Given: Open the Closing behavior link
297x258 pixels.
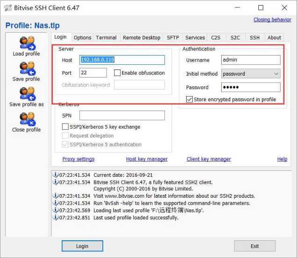Looking at the screenshot, I should pos(272,20).
